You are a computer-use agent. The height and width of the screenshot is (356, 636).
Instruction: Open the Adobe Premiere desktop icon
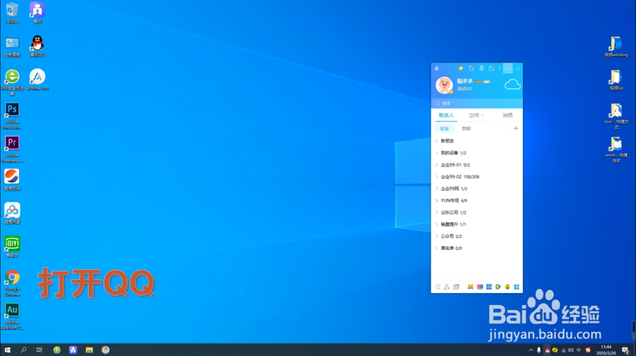pos(12,149)
